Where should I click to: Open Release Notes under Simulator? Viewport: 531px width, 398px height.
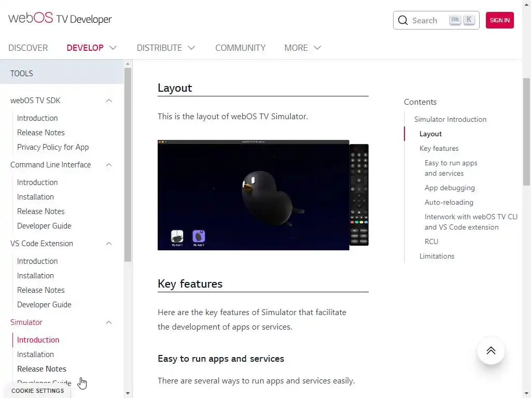pos(41,369)
